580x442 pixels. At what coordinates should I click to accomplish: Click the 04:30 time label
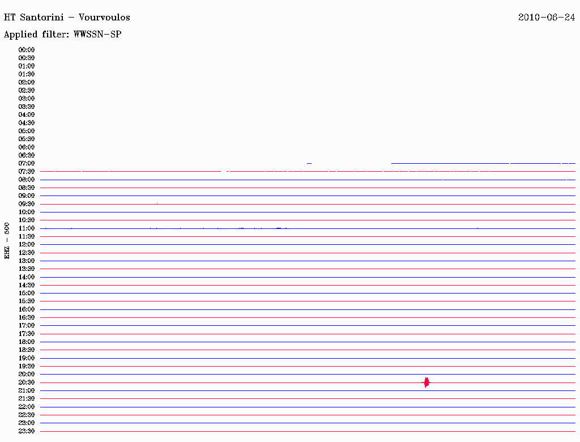(27, 123)
